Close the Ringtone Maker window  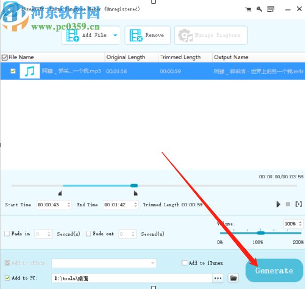coord(299,9)
